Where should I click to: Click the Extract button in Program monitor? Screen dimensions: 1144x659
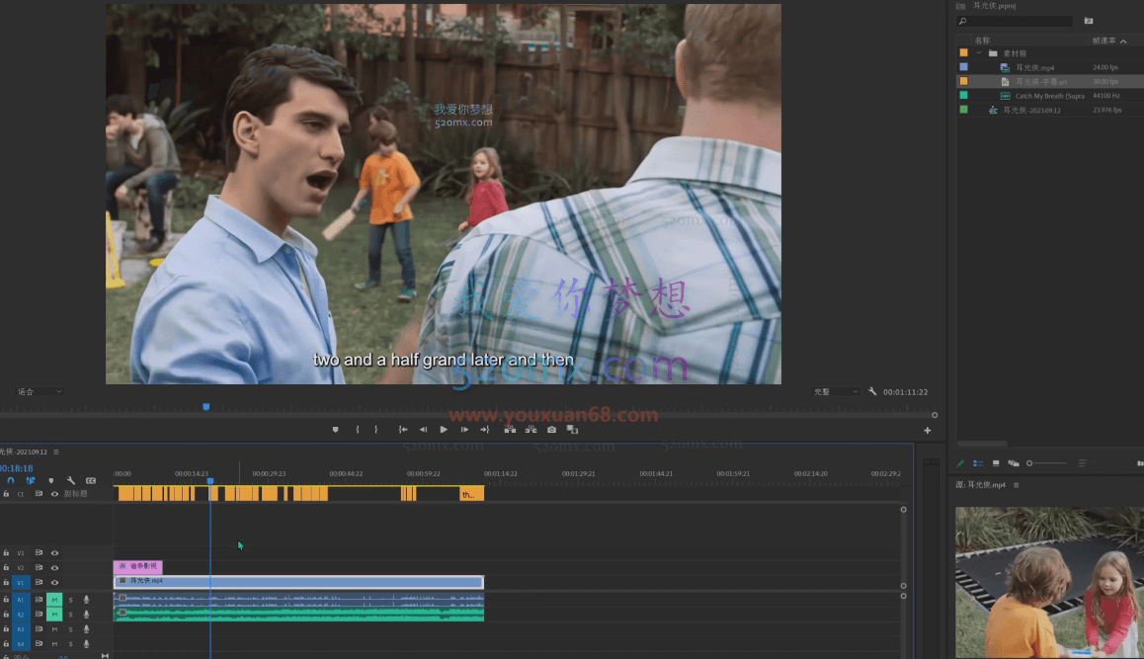(x=531, y=430)
